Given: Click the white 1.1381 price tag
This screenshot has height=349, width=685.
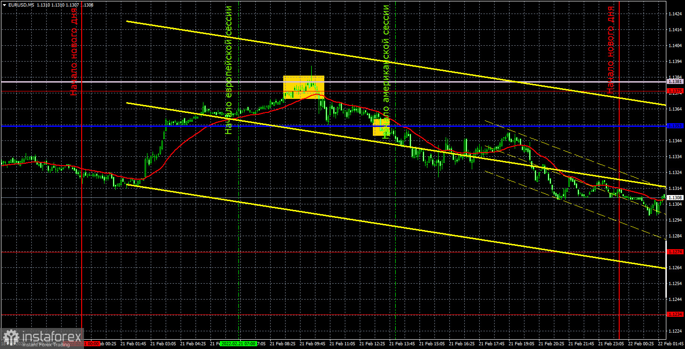Looking at the screenshot, I should click(675, 82).
